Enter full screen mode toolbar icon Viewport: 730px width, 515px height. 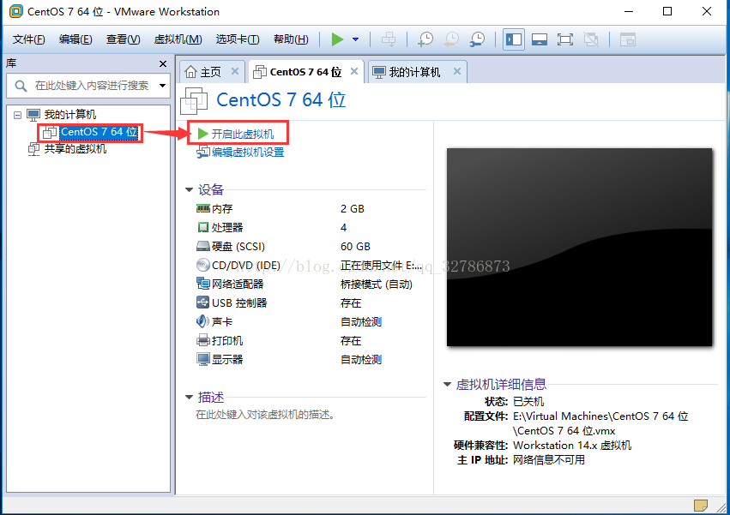tap(564, 39)
